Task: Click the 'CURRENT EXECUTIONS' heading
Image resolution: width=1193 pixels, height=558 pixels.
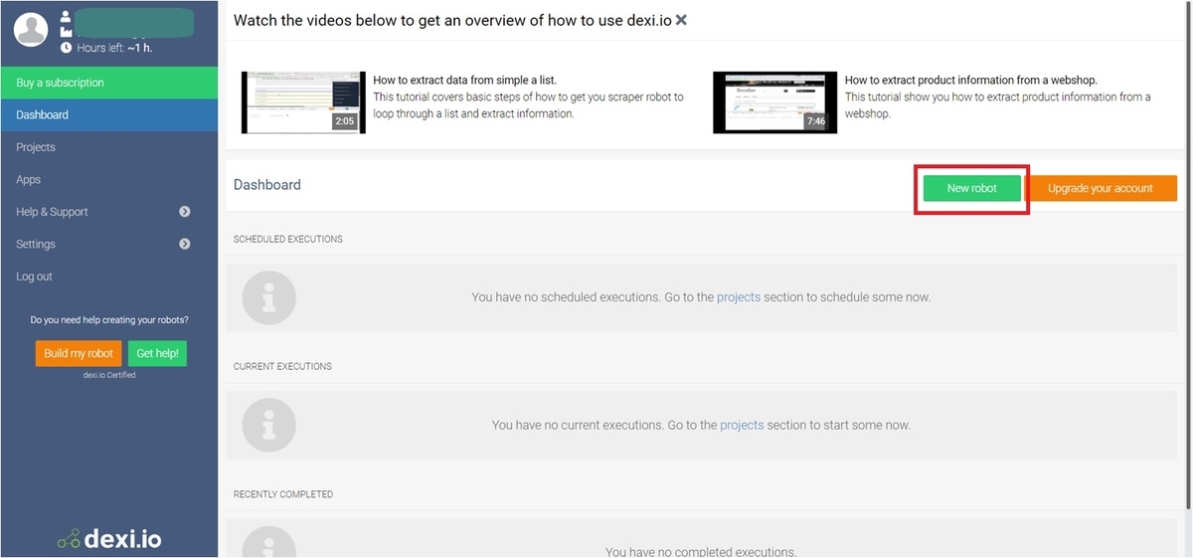Action: [x=282, y=367]
